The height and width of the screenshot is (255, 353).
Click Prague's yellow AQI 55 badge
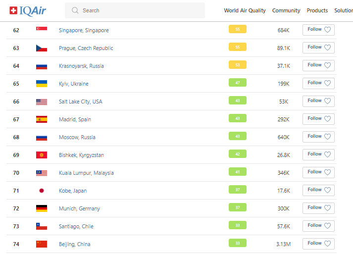click(x=237, y=47)
